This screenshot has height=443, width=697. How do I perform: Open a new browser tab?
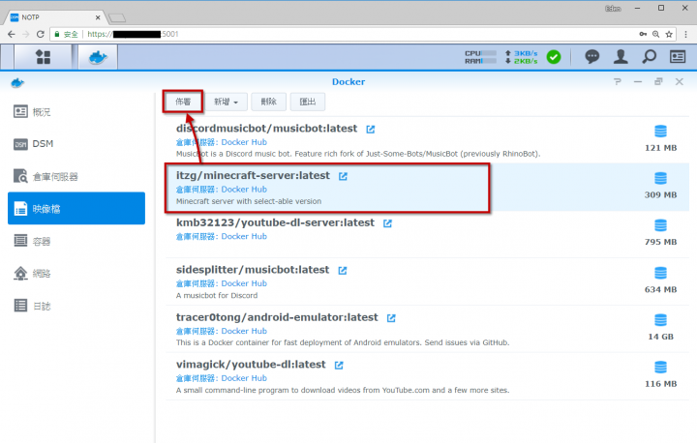click(x=117, y=17)
